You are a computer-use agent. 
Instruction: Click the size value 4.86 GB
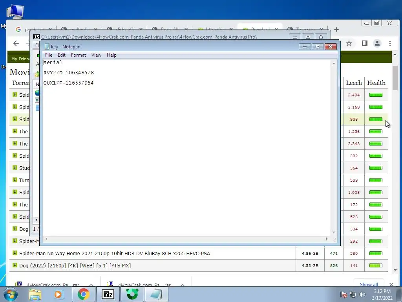310,254
